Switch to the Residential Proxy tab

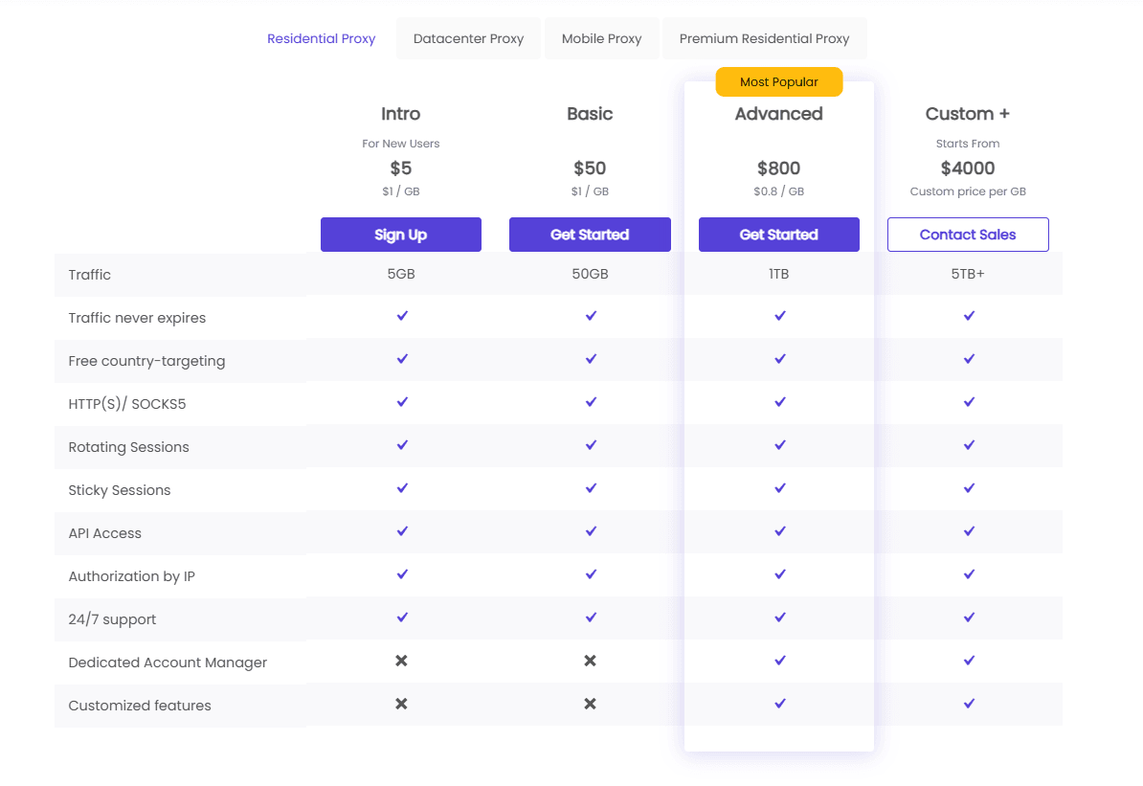click(321, 38)
